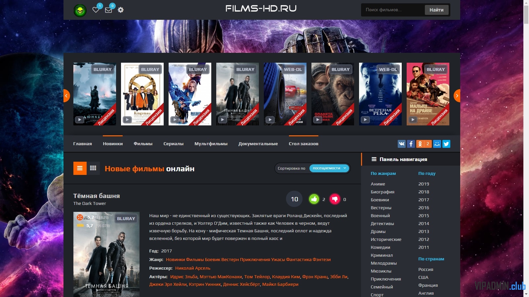Open the Kingsman poster thumbnail
Screen dimensions: 529x297
pos(142,94)
